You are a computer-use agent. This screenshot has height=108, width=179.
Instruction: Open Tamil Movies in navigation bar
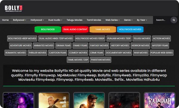94,20
